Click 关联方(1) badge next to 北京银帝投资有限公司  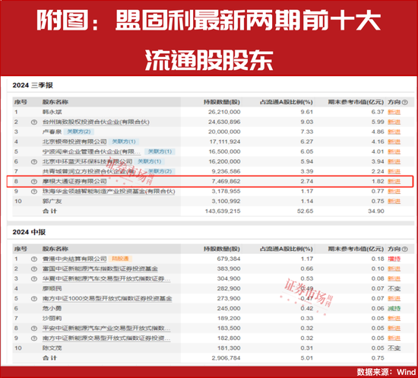click(x=124, y=141)
